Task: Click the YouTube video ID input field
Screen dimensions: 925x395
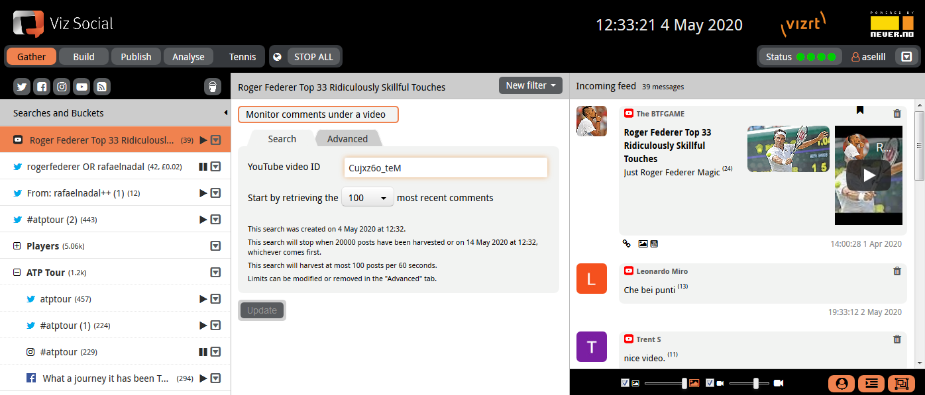Action: 446,167
